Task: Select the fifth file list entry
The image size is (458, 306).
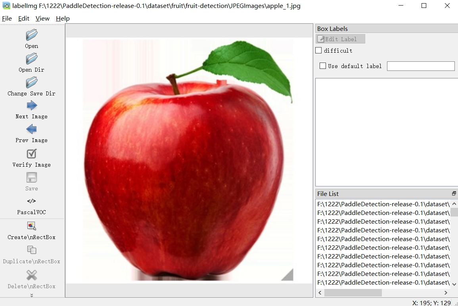Action: tap(383, 239)
